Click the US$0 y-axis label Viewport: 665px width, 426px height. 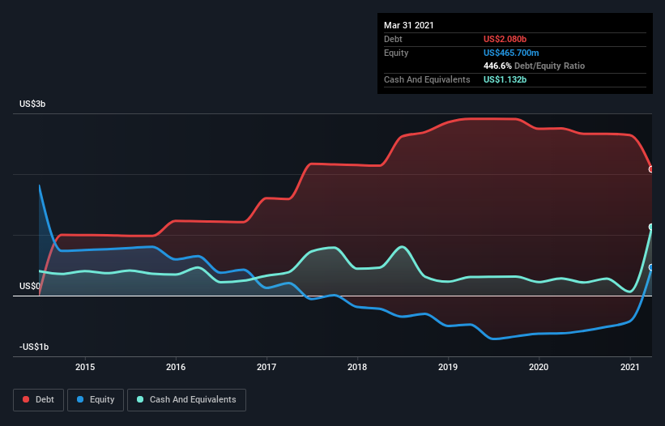click(x=30, y=286)
